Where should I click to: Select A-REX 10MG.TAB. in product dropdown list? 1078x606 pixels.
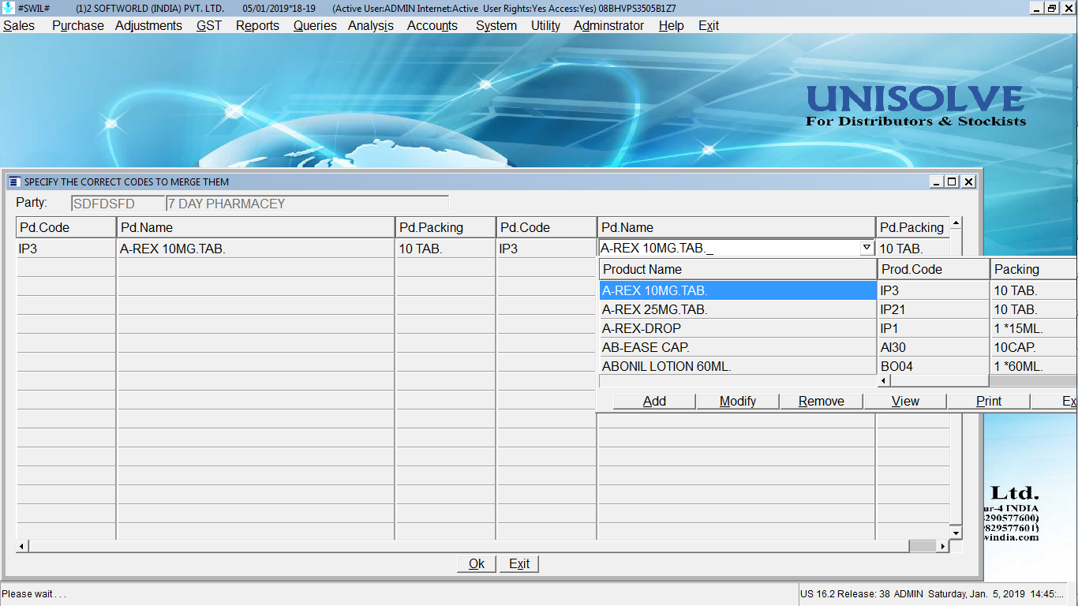[738, 290]
